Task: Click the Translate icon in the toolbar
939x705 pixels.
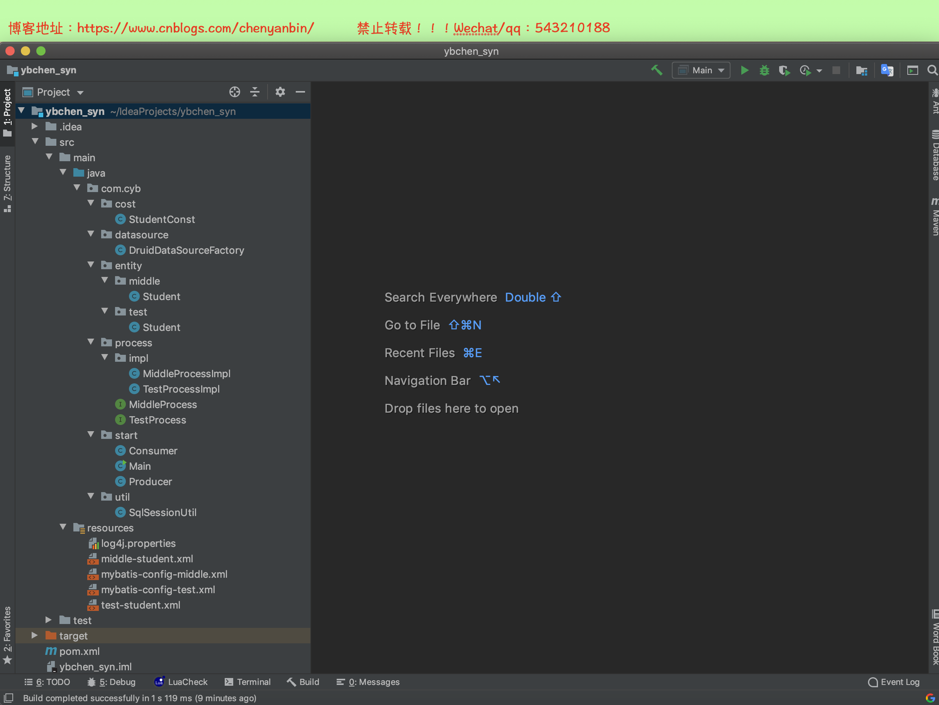Action: (887, 70)
